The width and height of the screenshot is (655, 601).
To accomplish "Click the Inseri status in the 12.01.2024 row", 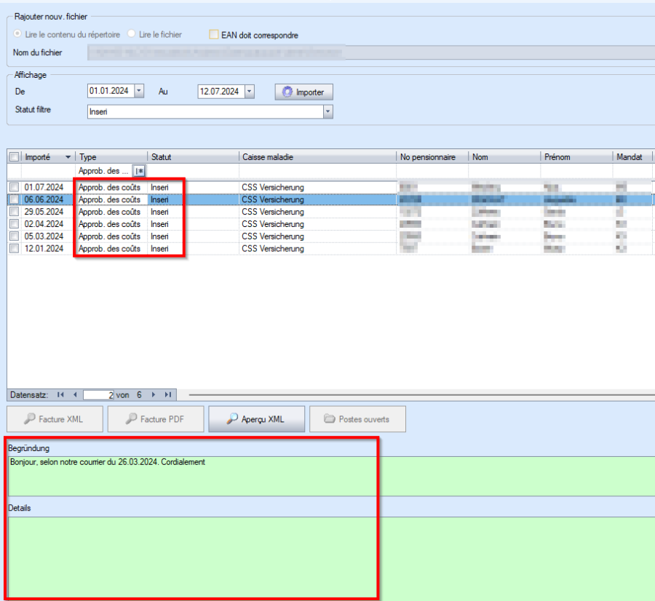I will click(159, 249).
